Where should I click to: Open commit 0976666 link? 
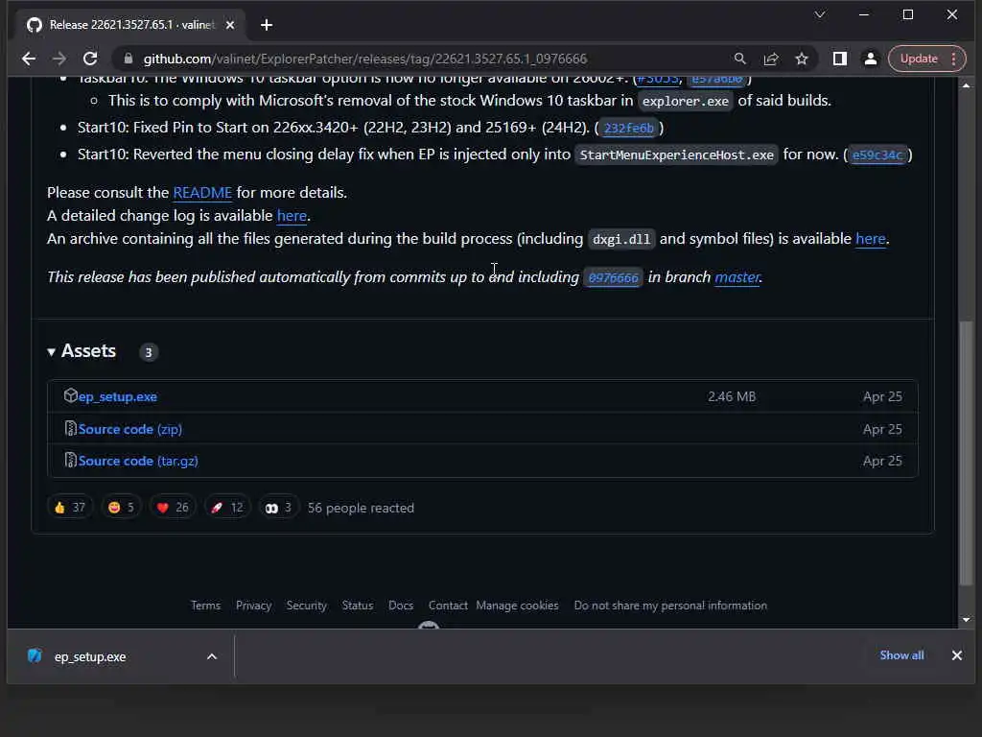(613, 277)
